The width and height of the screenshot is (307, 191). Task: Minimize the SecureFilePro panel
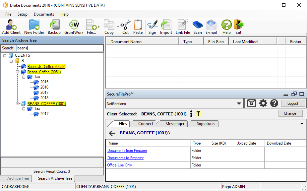click(286, 95)
